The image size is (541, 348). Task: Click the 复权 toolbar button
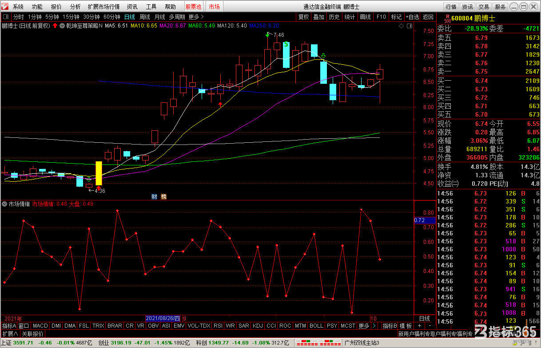303,17
